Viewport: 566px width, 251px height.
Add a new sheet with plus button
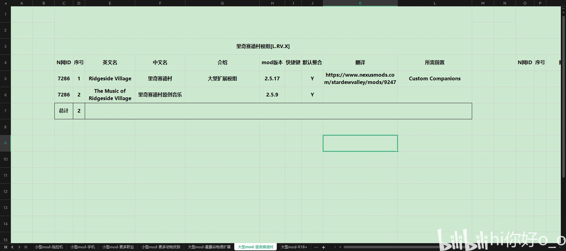[x=323, y=247]
